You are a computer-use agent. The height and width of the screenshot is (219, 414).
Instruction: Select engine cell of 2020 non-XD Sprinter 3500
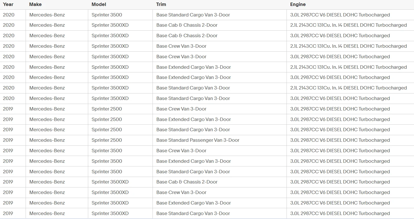pyautogui.click(x=340, y=15)
